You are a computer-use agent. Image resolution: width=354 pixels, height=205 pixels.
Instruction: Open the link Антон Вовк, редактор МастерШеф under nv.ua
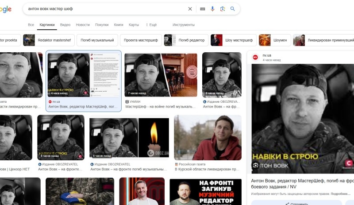(83, 107)
